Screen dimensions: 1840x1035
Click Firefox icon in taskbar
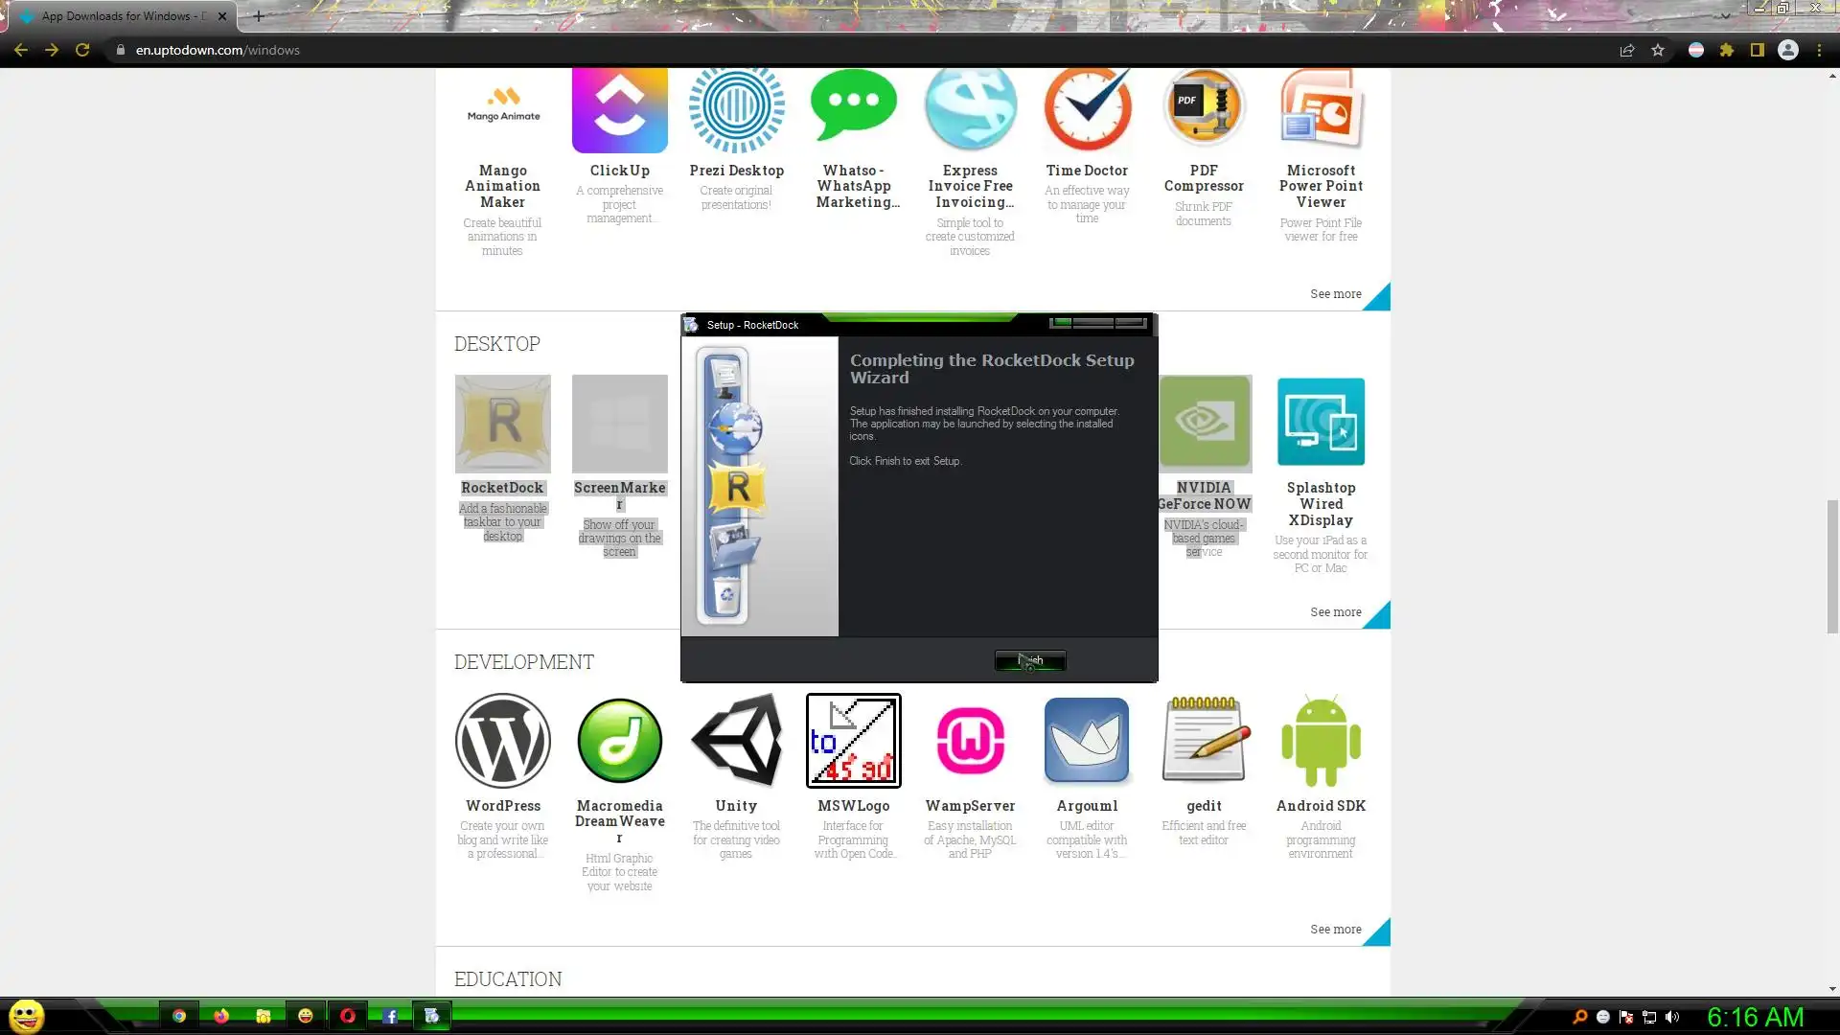tap(221, 1016)
